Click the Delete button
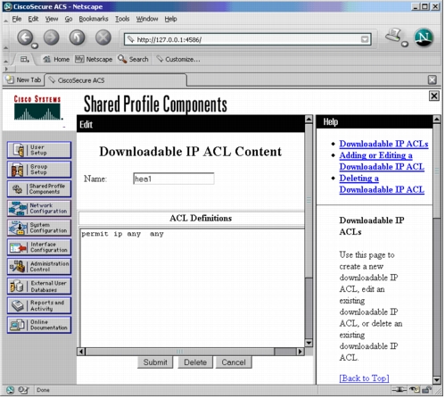The width and height of the screenshot is (445, 399). tap(195, 363)
